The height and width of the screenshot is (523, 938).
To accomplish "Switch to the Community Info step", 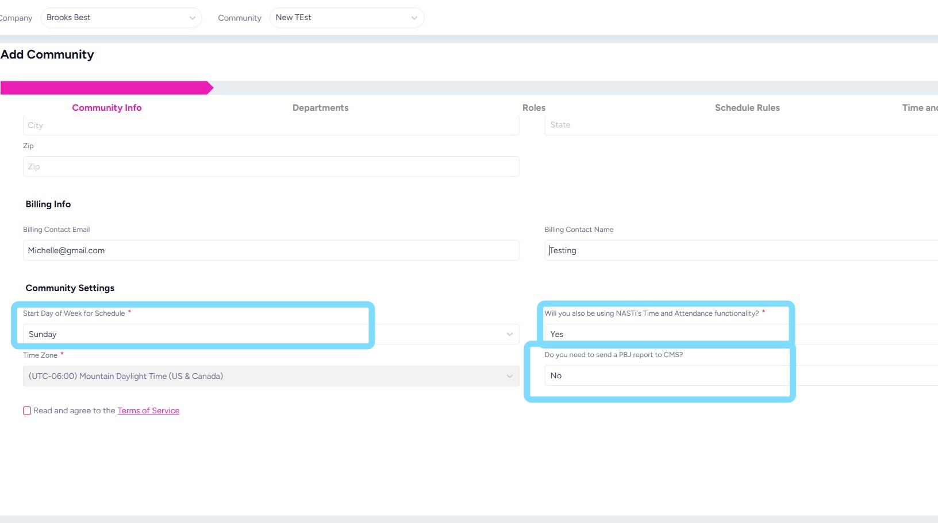I will (107, 108).
